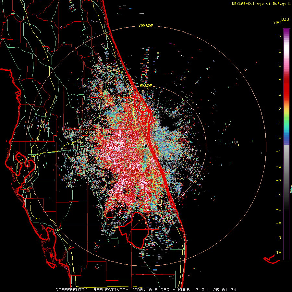Viewport: 292px width, 292px height.
Task: Click the [dB] units label
Action: (x=277, y=22)
